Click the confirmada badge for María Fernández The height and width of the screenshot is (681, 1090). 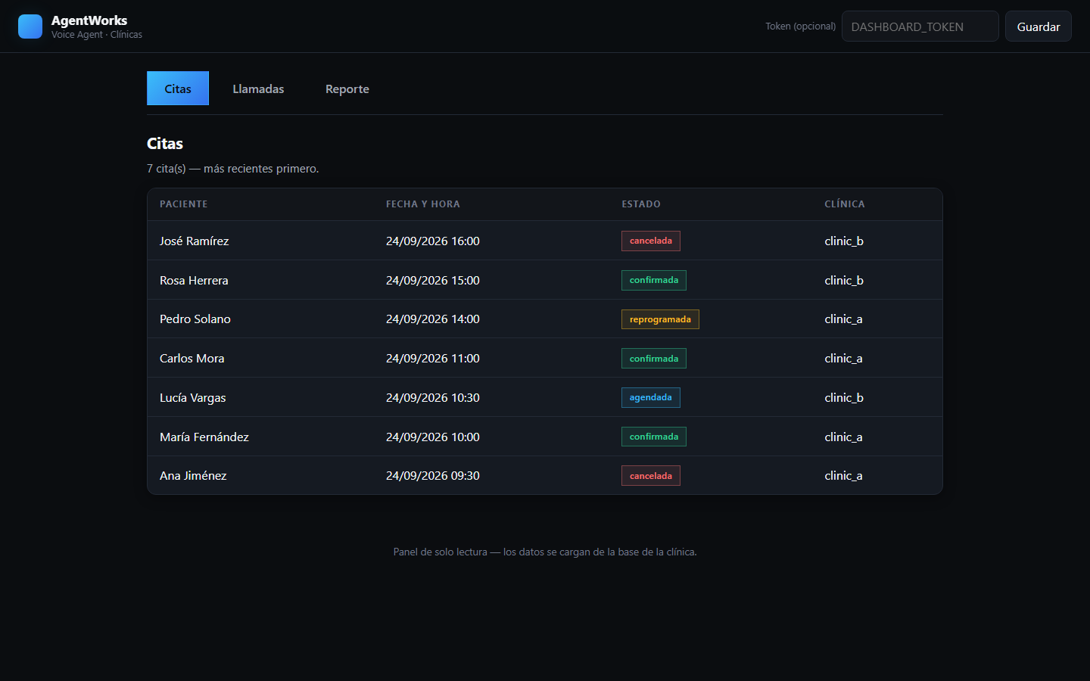coord(654,437)
